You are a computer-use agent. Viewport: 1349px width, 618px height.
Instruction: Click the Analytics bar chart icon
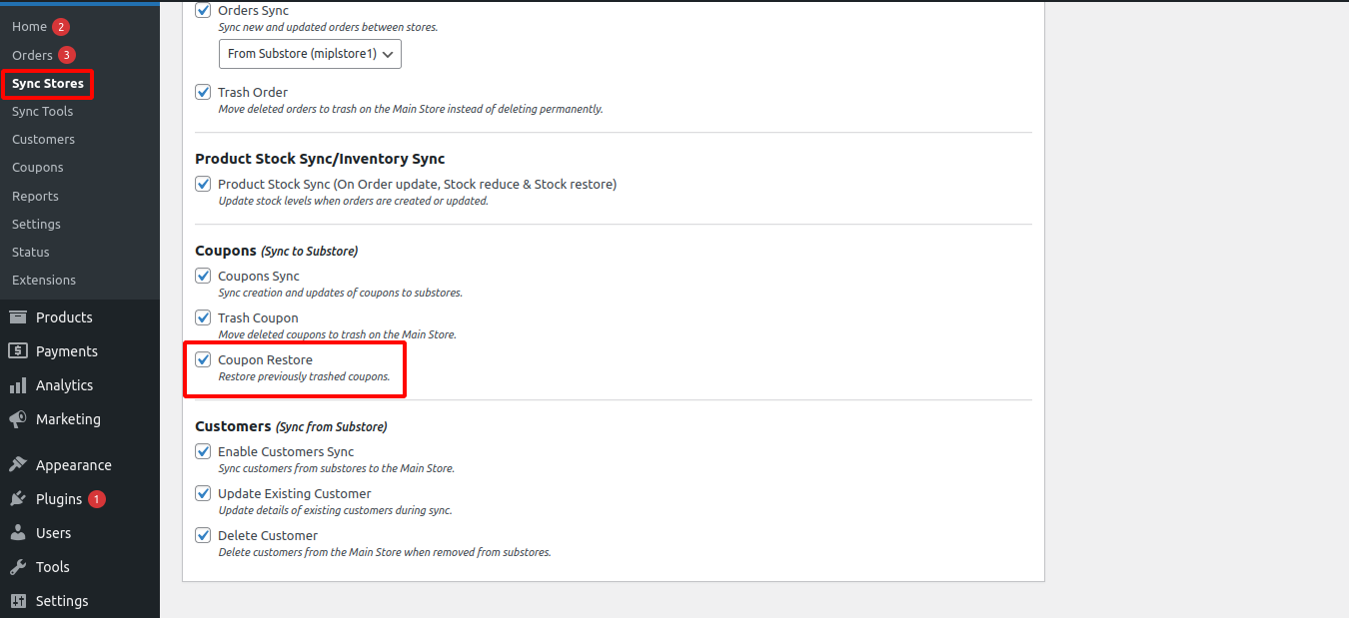pos(18,385)
